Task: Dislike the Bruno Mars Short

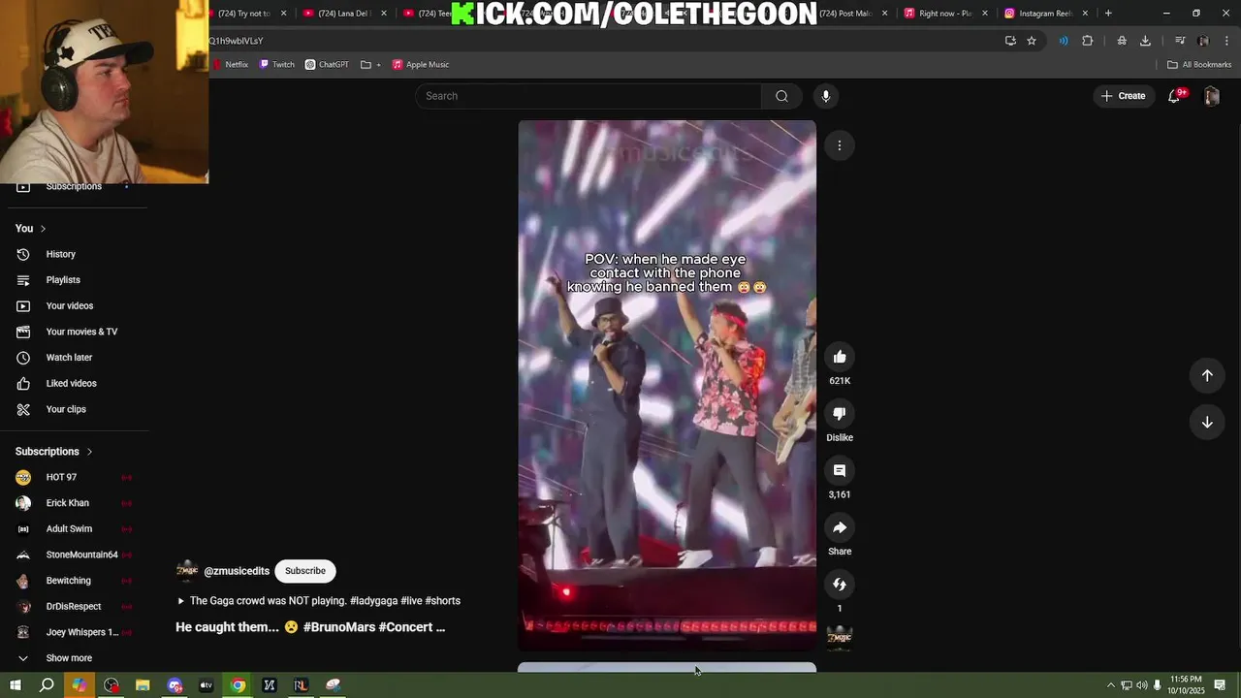Action: click(x=840, y=414)
